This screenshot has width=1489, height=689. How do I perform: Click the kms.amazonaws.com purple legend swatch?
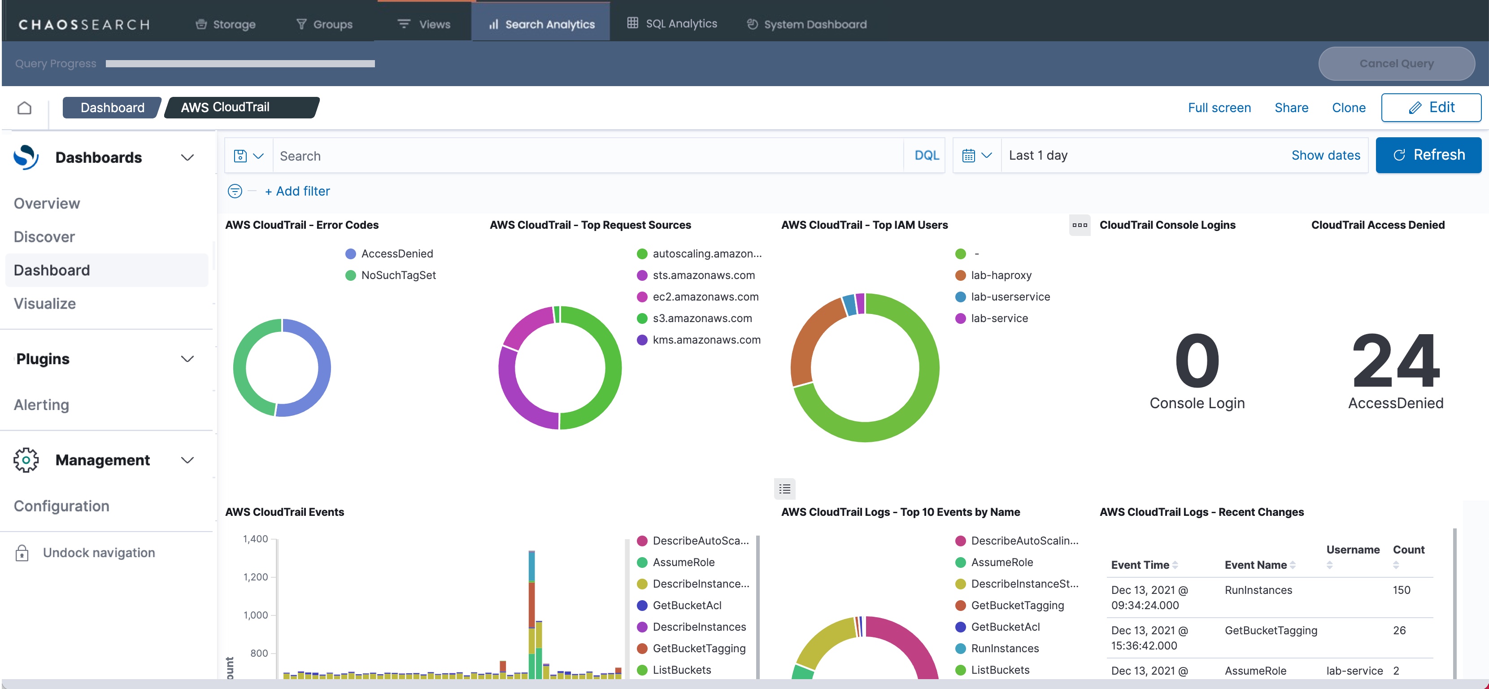point(642,340)
